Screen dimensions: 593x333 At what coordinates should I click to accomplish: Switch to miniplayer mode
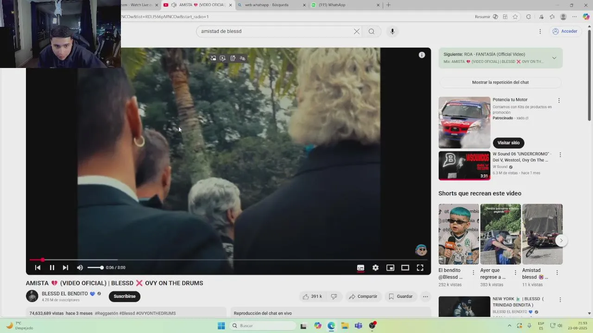(x=390, y=267)
